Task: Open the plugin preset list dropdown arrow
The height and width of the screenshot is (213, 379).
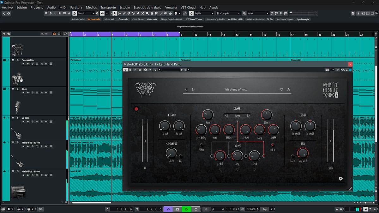Action: (x=281, y=90)
